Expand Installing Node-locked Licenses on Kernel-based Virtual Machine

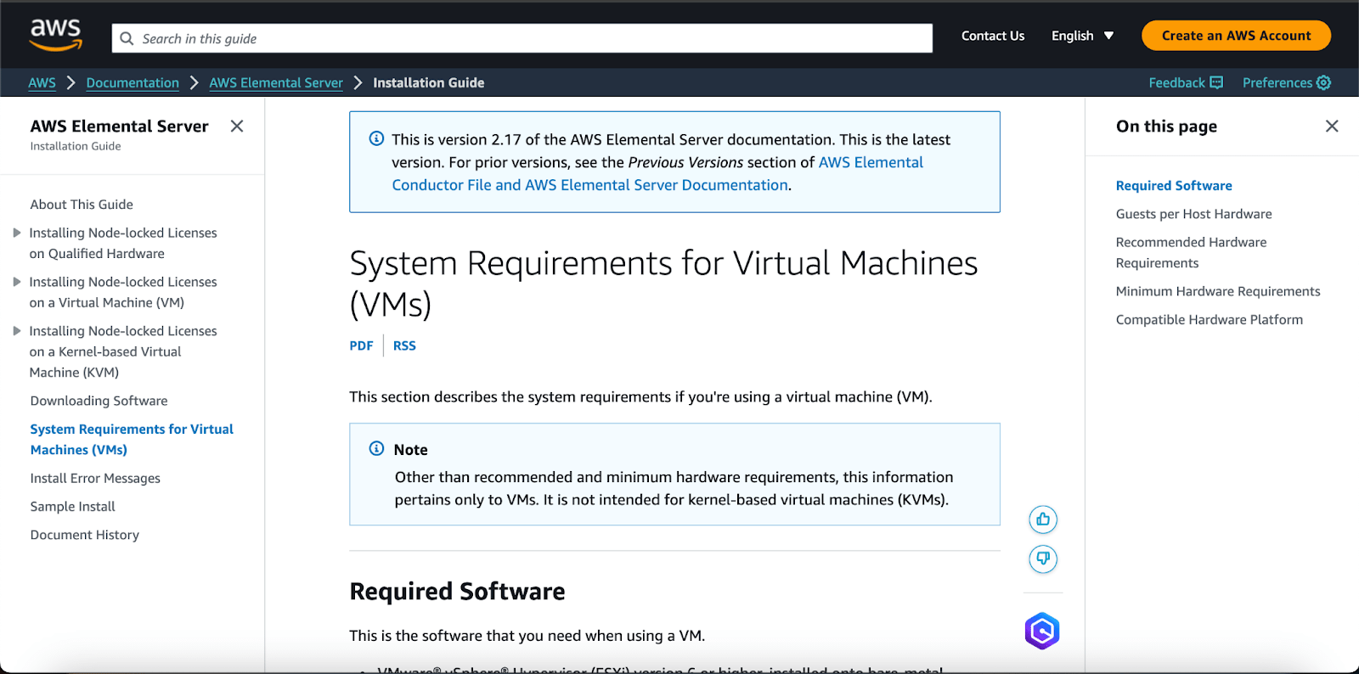tap(16, 331)
